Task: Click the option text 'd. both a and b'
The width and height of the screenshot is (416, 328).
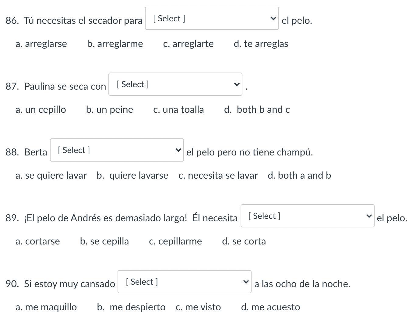Action: click(x=299, y=176)
